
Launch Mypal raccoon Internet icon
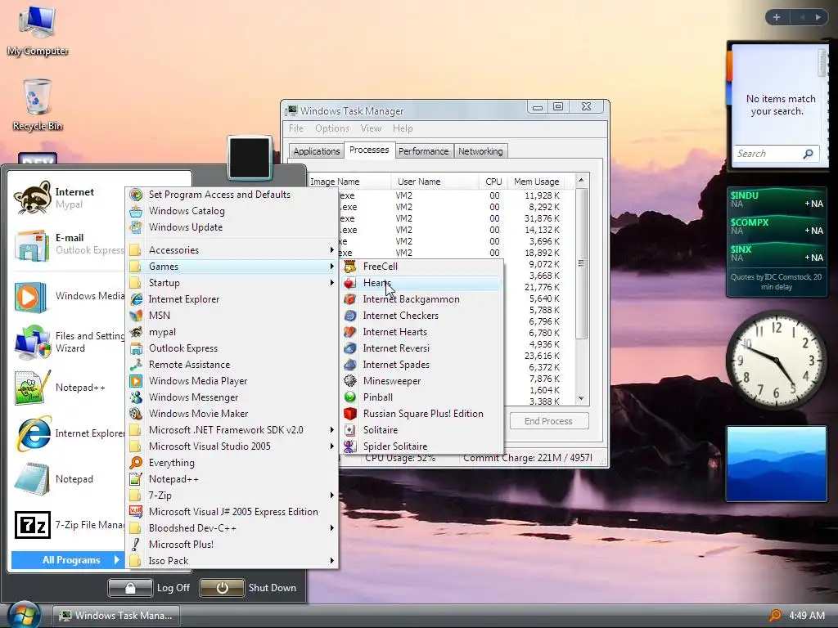pyautogui.click(x=32, y=198)
